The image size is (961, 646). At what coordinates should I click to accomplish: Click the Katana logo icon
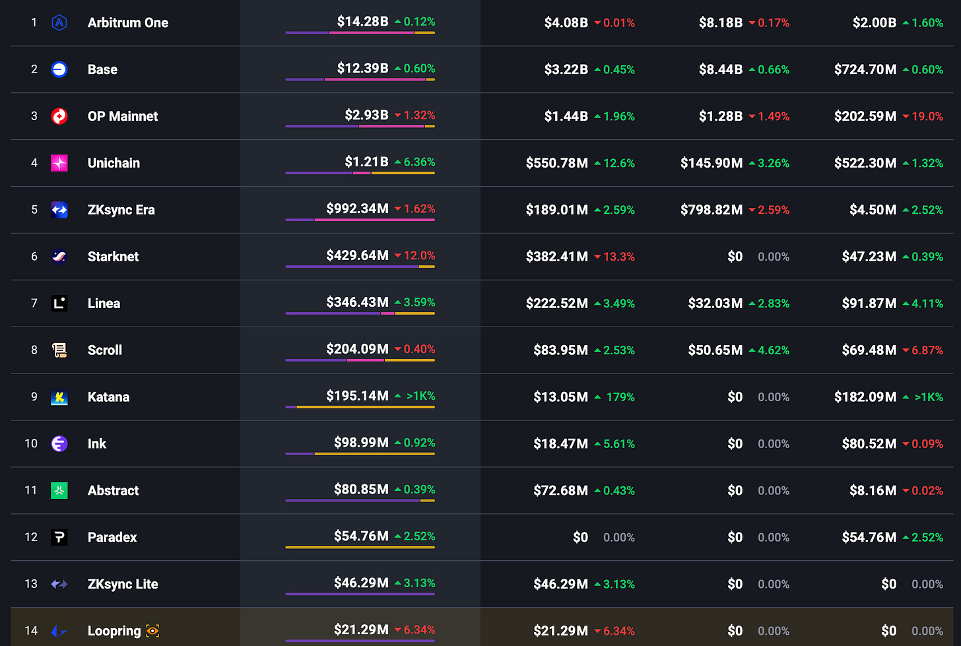(x=59, y=397)
